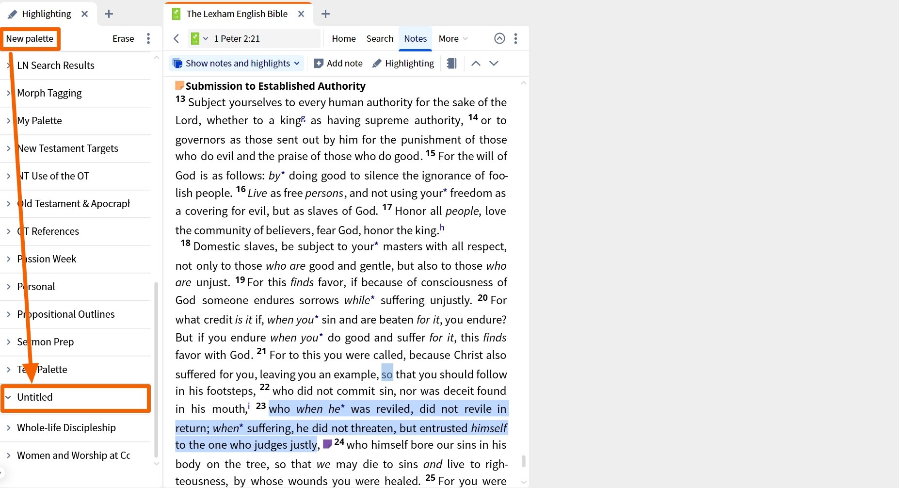
Task: Open the Bible panel kebab menu
Action: pyautogui.click(x=515, y=39)
